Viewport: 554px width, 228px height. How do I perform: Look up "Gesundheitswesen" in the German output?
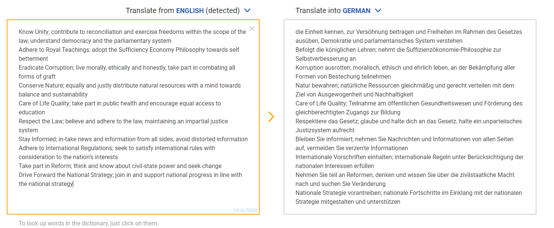(x=447, y=104)
